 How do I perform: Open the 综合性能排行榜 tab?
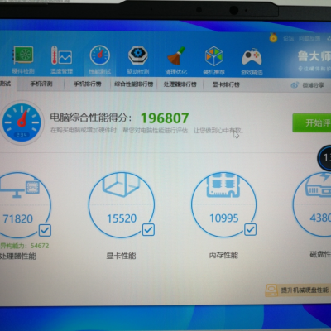[134, 84]
